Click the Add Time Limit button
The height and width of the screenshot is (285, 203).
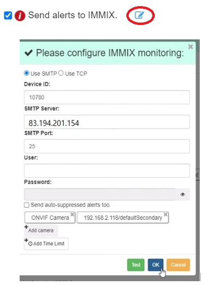coord(46,243)
